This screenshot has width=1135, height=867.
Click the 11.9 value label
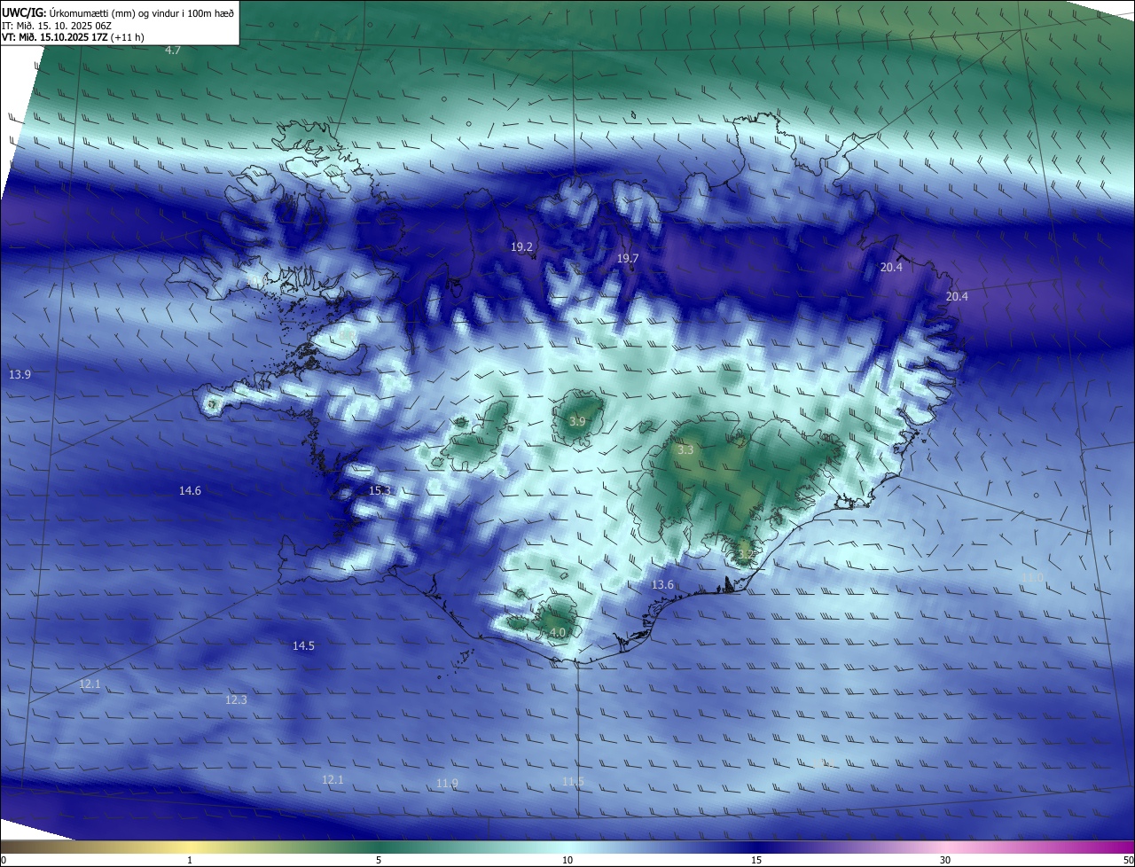pos(447,784)
